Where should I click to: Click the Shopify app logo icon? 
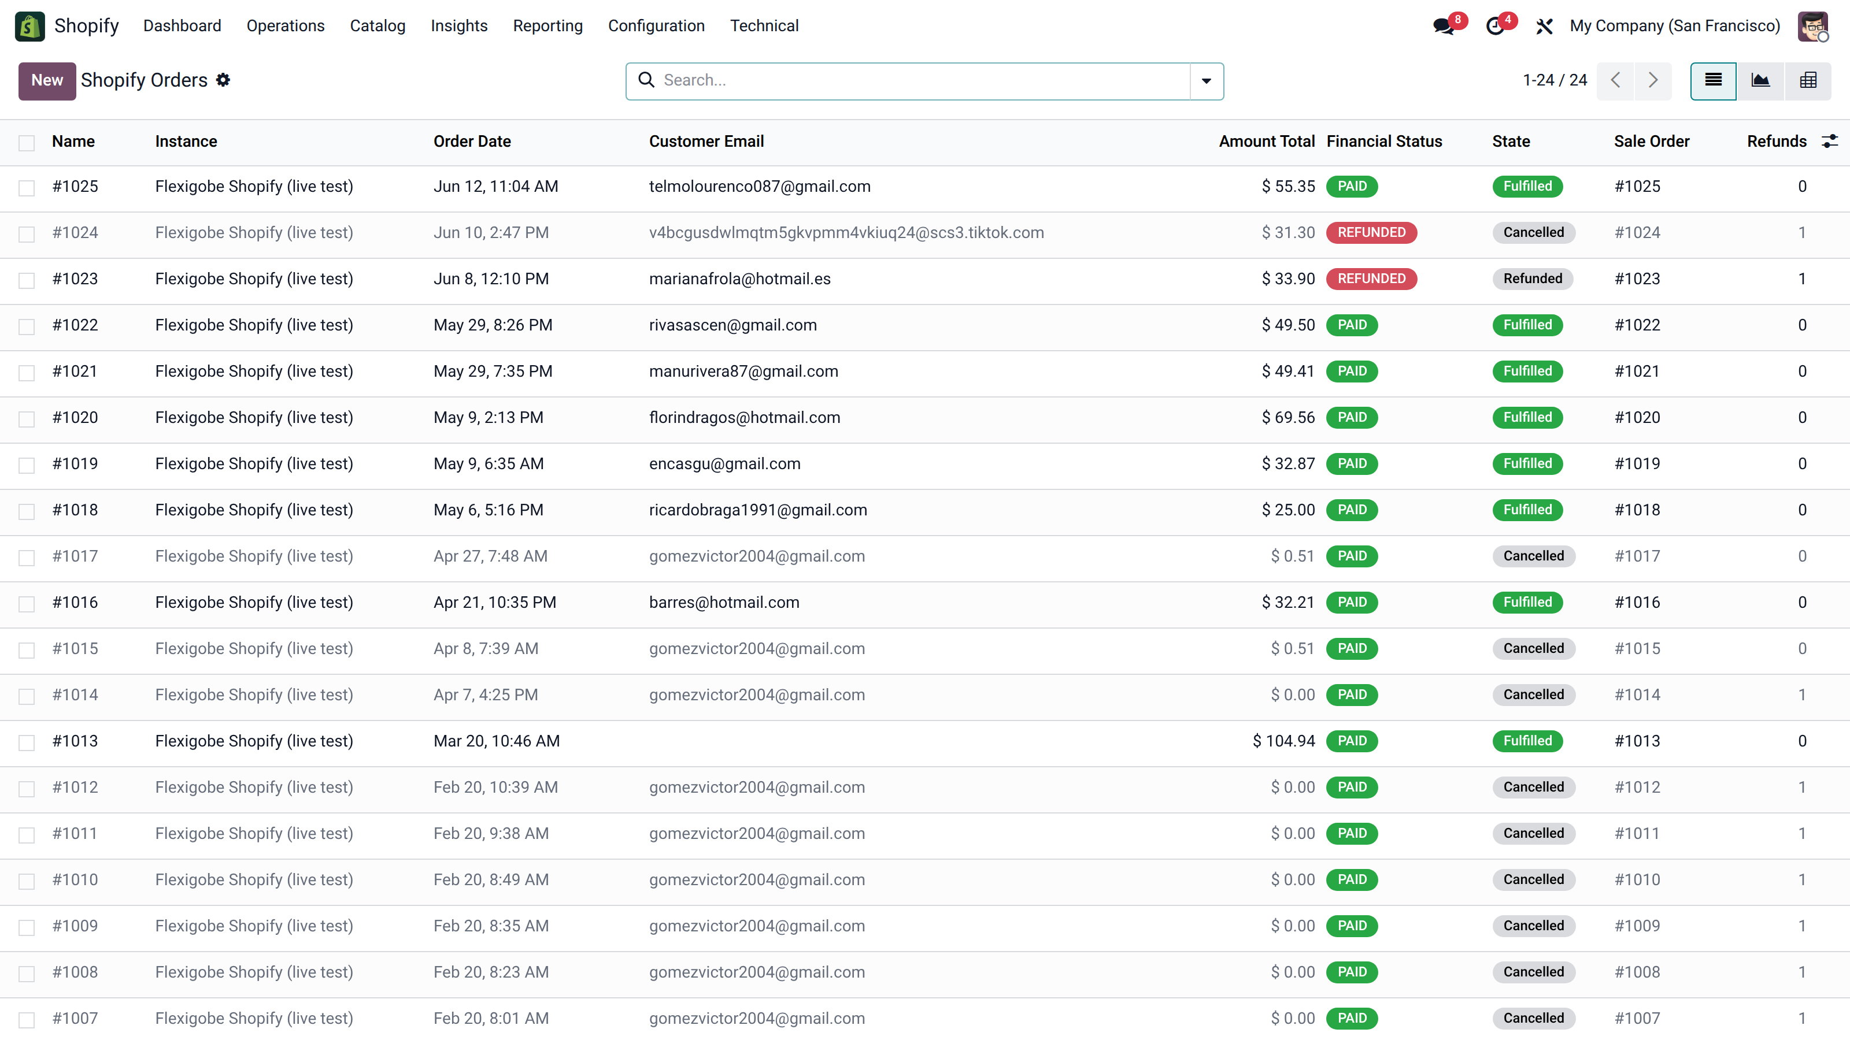[x=29, y=26]
